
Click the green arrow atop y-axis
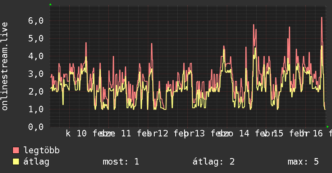(50, 4)
